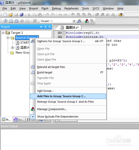Click the Multi-Project workspace icon

[x=92, y=21]
